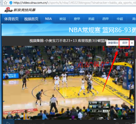Select the 中超 navigation tab
The image size is (136, 124).
[120, 19]
